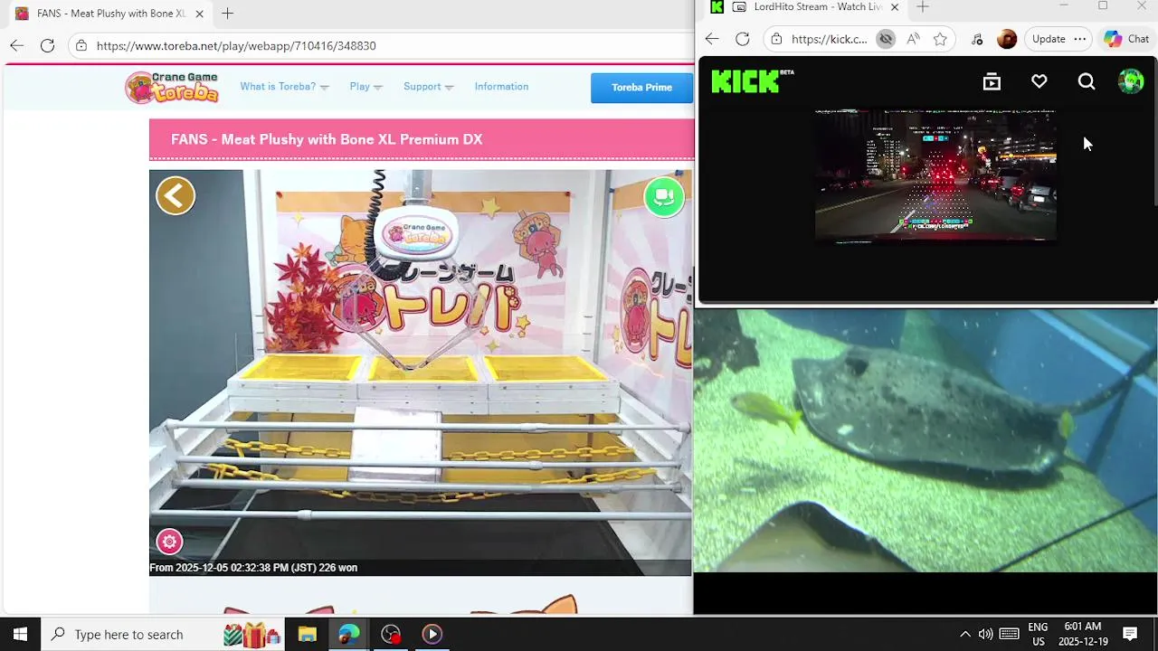This screenshot has height=651, width=1158.
Task: Expand the Support dropdown menu
Action: pyautogui.click(x=429, y=87)
